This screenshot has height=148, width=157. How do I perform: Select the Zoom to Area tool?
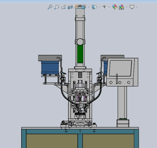tap(57, 7)
